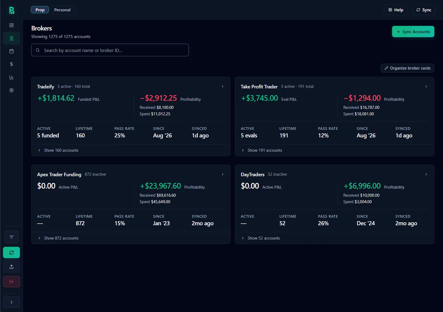Click the +$23,967.60 profitability value
Viewport: 443px width, 312px height.
(160, 186)
